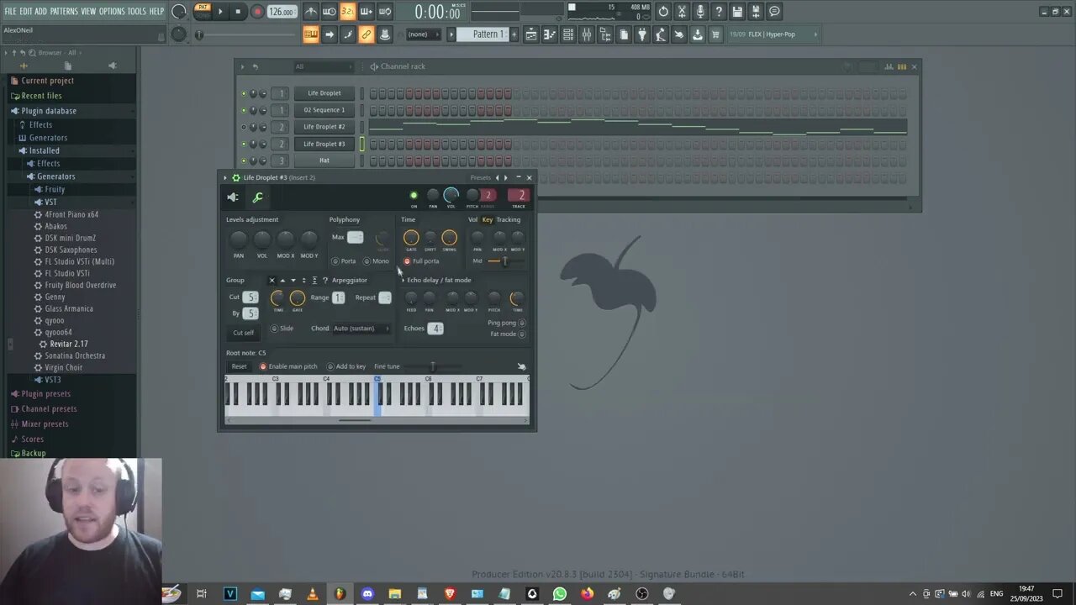
Task: Select the O2 Sequence 1 channel button
Action: tap(324, 110)
